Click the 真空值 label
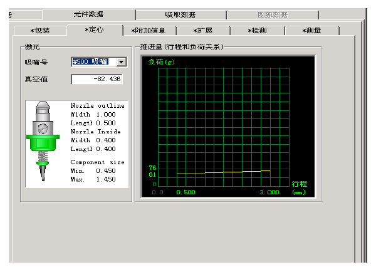 click(x=36, y=80)
